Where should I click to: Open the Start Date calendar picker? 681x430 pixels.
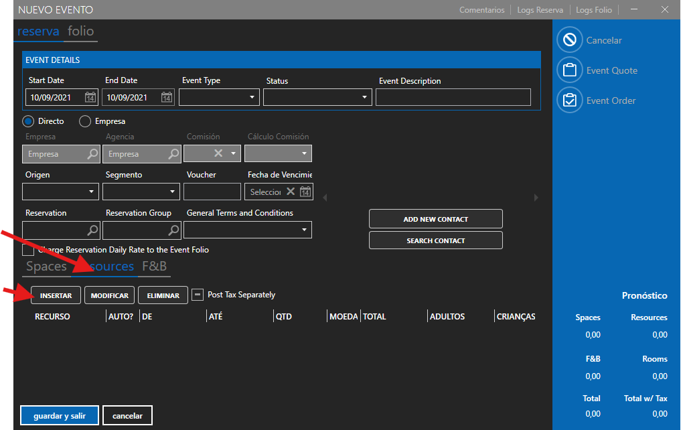point(90,98)
